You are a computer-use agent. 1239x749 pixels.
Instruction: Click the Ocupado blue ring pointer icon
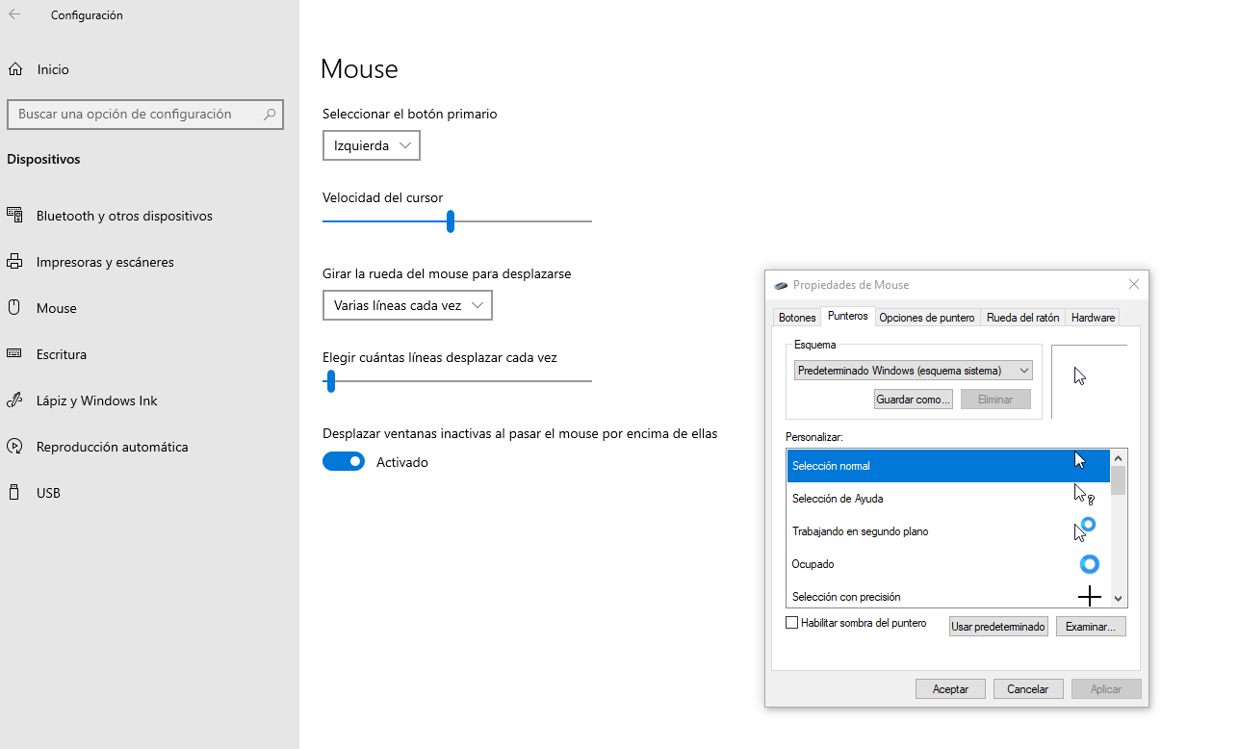1089,563
